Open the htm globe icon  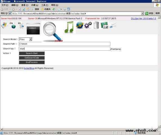[13, 25]
